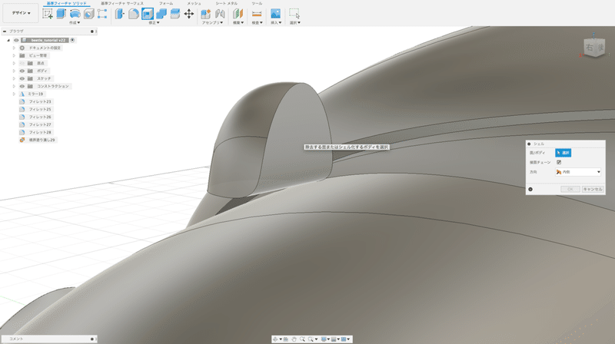Select フィレット28 in the browser
Image resolution: width=615 pixels, height=344 pixels.
click(40, 132)
